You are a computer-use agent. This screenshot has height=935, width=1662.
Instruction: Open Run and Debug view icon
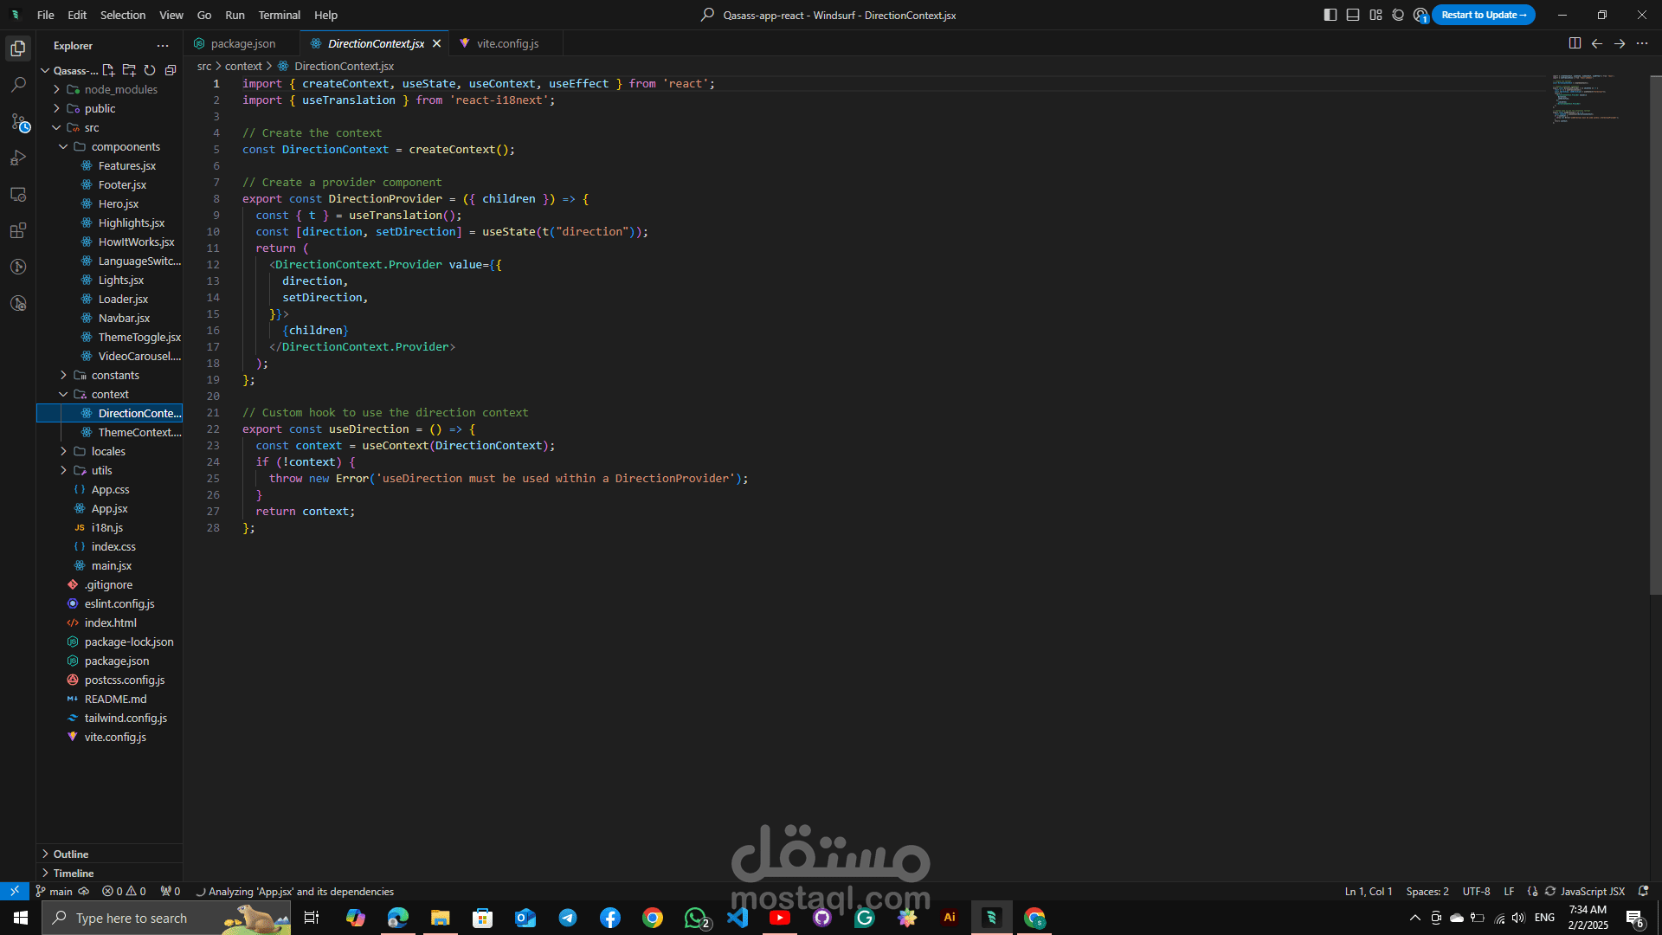click(18, 158)
